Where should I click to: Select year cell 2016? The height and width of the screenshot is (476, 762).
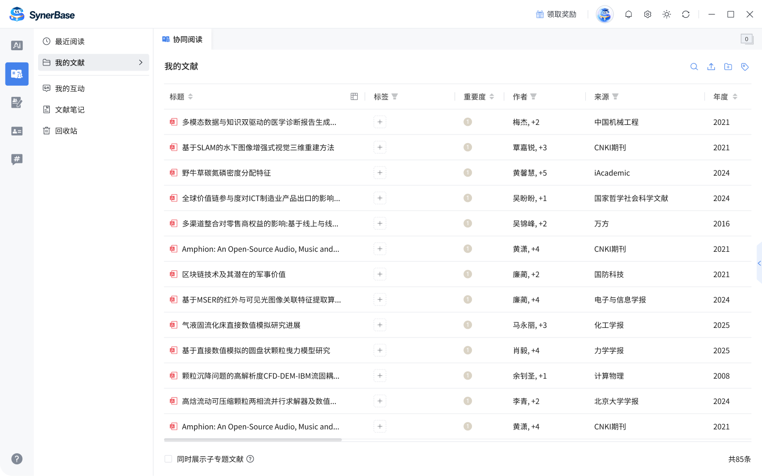(x=721, y=223)
